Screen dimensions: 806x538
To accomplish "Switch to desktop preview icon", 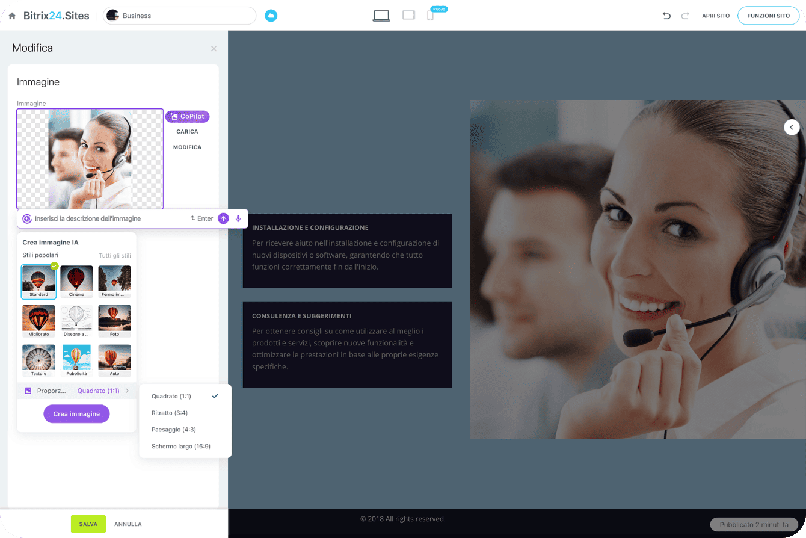I will click(x=381, y=16).
